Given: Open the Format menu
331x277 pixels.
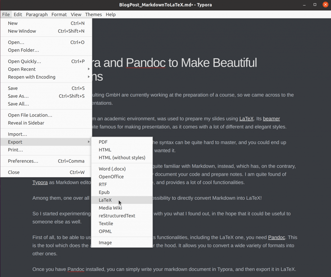Looking at the screenshot, I should point(59,14).
